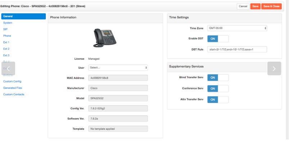Click the page vertical scrollbar
The width and height of the screenshot is (289, 148).
click(288, 70)
